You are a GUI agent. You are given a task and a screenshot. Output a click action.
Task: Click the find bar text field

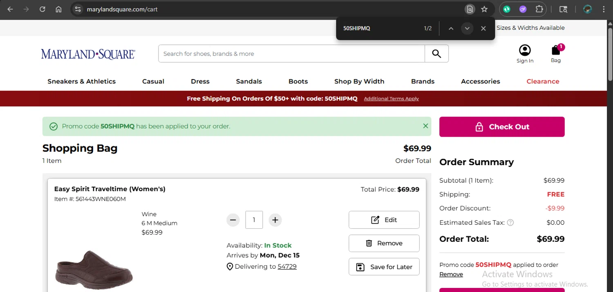coord(380,29)
